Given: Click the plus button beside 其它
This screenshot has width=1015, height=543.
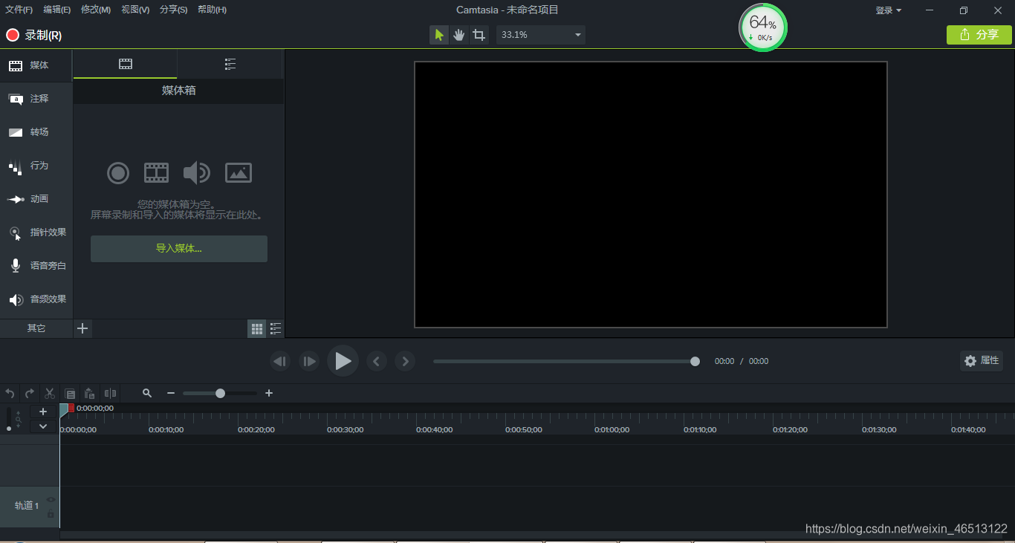Looking at the screenshot, I should point(82,328).
